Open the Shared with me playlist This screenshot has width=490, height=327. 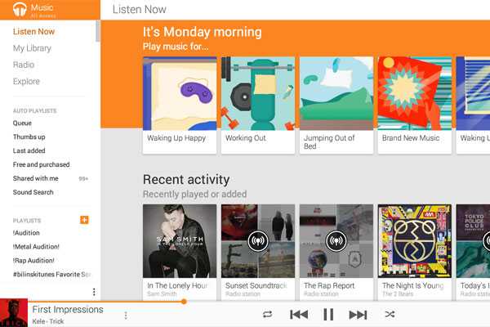(x=36, y=178)
